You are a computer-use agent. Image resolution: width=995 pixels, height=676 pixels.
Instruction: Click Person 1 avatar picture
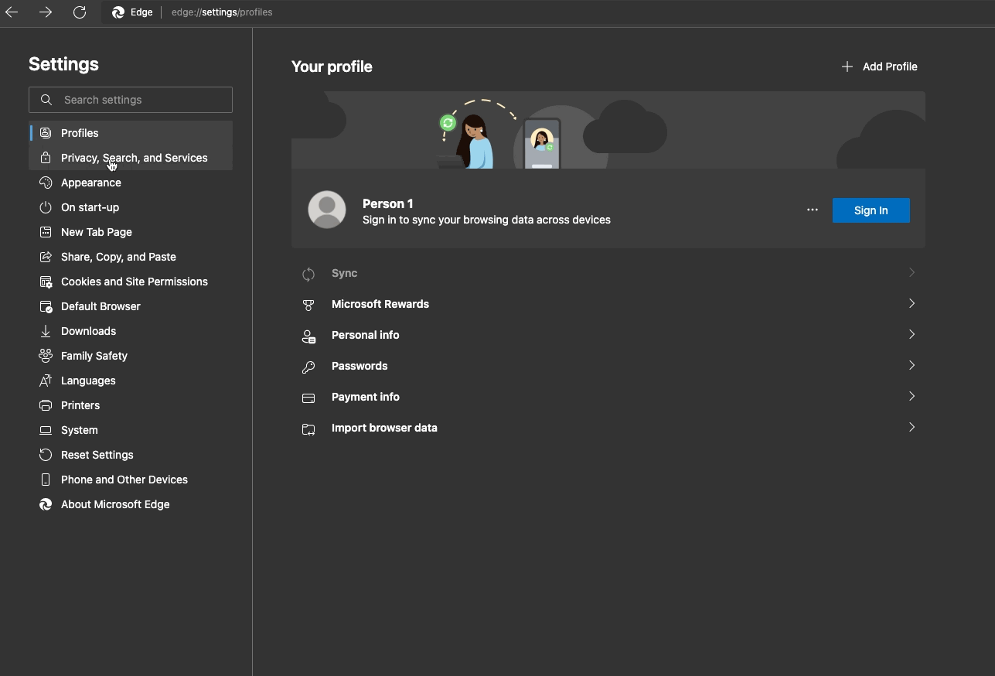(x=327, y=210)
